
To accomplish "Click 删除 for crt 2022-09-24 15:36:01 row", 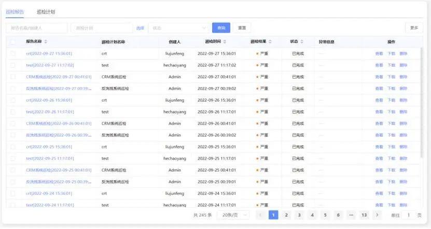I will 403,193.
